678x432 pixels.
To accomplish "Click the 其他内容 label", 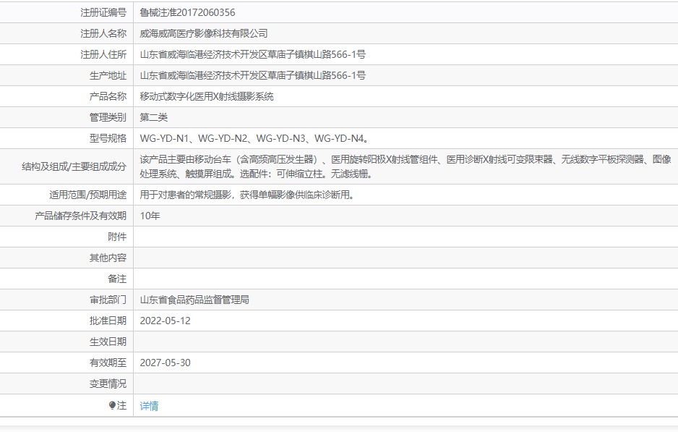I will pos(108,258).
